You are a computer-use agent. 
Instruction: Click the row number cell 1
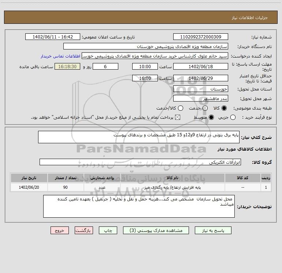pyautogui.click(x=266, y=187)
